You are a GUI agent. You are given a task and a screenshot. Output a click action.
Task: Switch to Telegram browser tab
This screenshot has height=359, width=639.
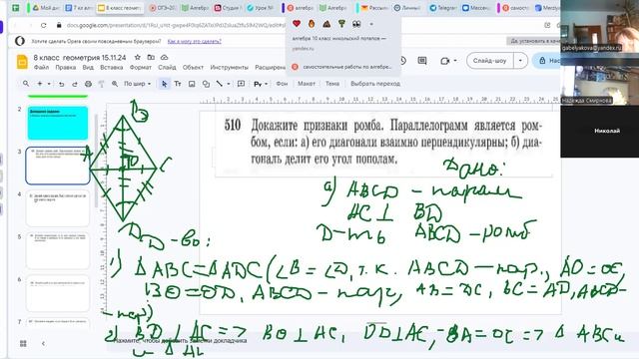click(x=443, y=8)
